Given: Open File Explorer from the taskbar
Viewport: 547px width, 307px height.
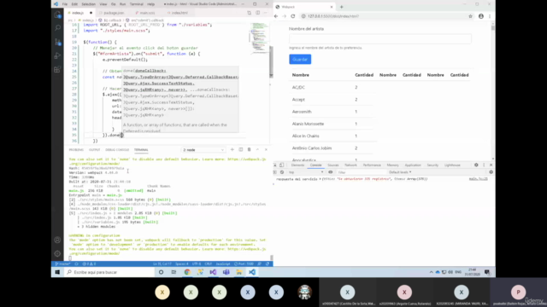Looking at the screenshot, I should coord(239,272).
